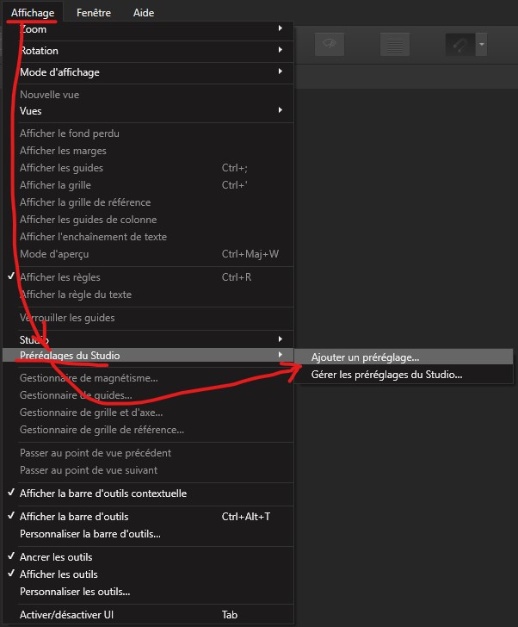This screenshot has height=627, width=518.
Task: Toggle Verrouiller les guides
Action: 149,318
